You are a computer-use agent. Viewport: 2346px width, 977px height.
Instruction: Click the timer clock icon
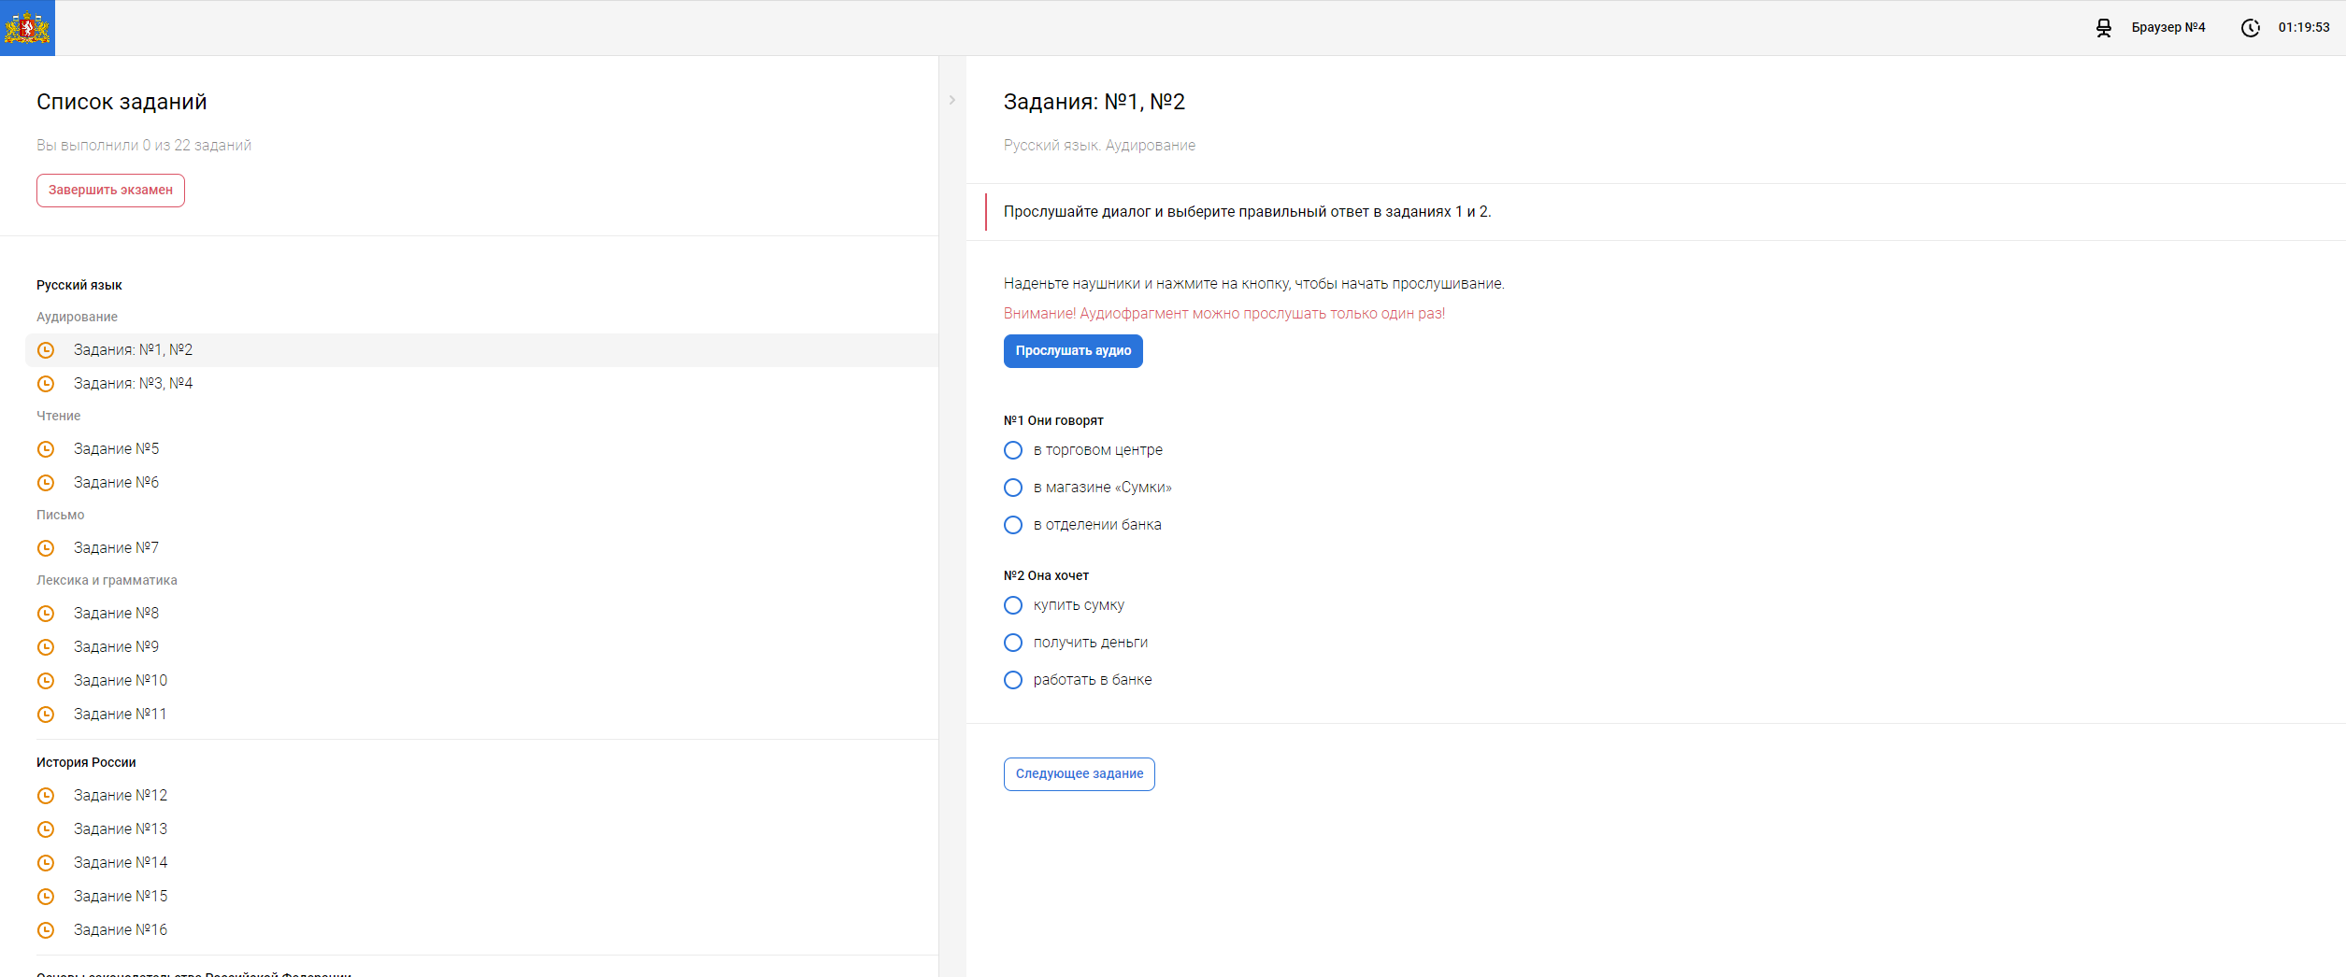coord(2250,28)
